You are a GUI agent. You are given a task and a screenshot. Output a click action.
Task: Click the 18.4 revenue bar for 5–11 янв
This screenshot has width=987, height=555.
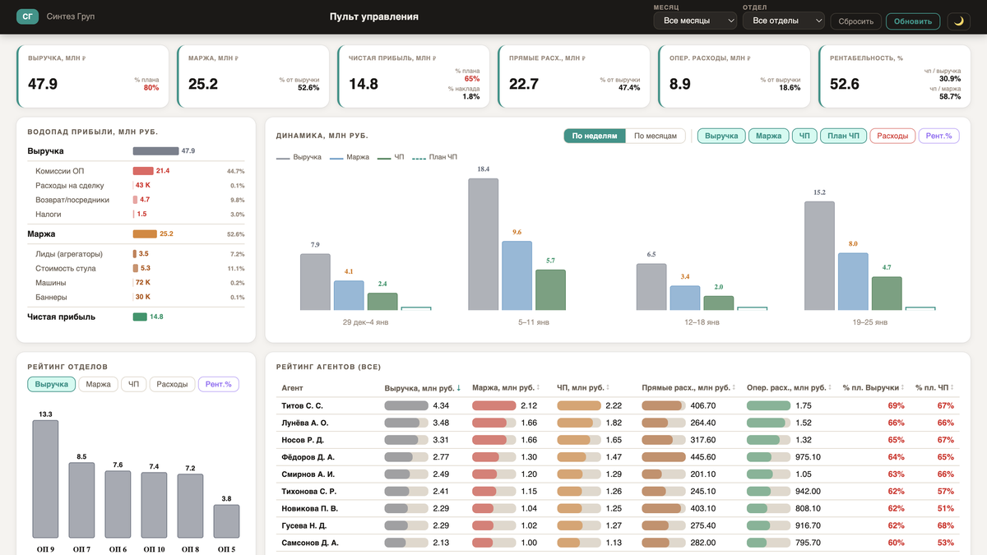[484, 244]
